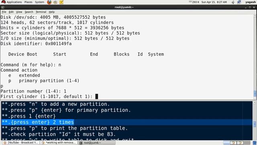257x145 pixels.
Task: Open the terminal Search menu
Action: pyautogui.click(x=29, y=12)
